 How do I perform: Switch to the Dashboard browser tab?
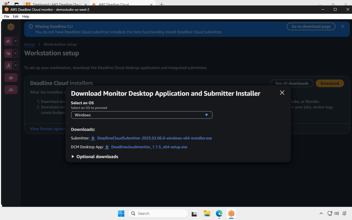(x=55, y=5)
